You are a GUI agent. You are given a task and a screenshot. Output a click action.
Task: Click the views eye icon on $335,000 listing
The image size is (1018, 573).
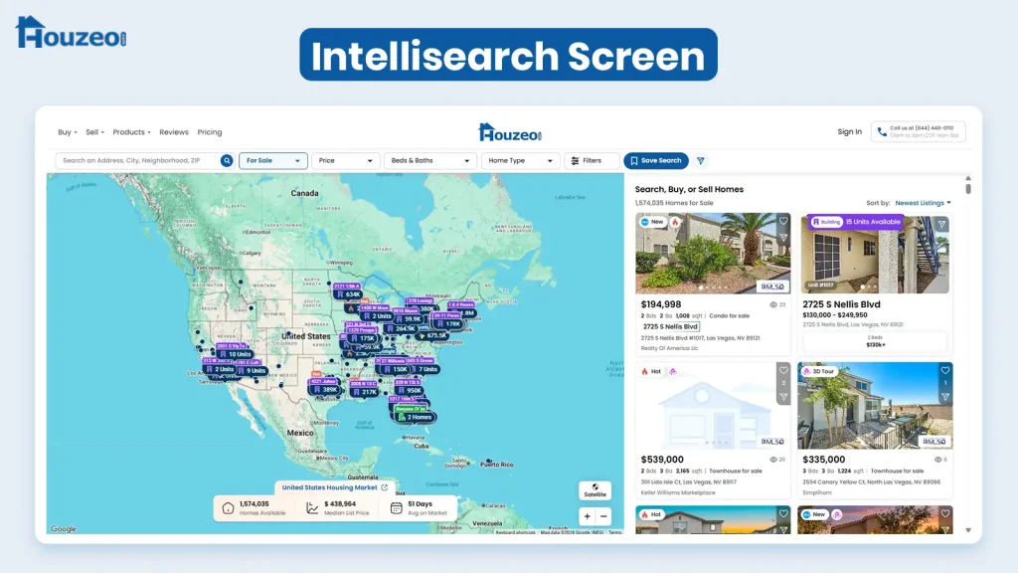click(937, 460)
